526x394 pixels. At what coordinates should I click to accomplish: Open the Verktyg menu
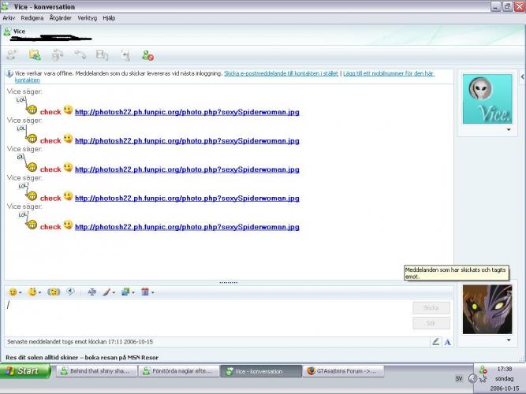(x=87, y=17)
